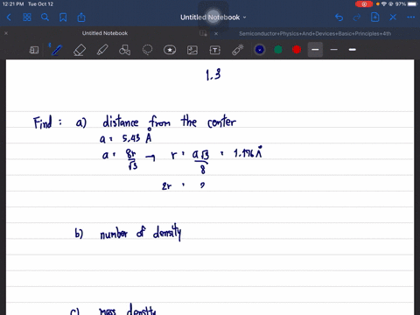The height and width of the screenshot is (315, 420).
Task: Bookmark this page
Action: [63, 17]
